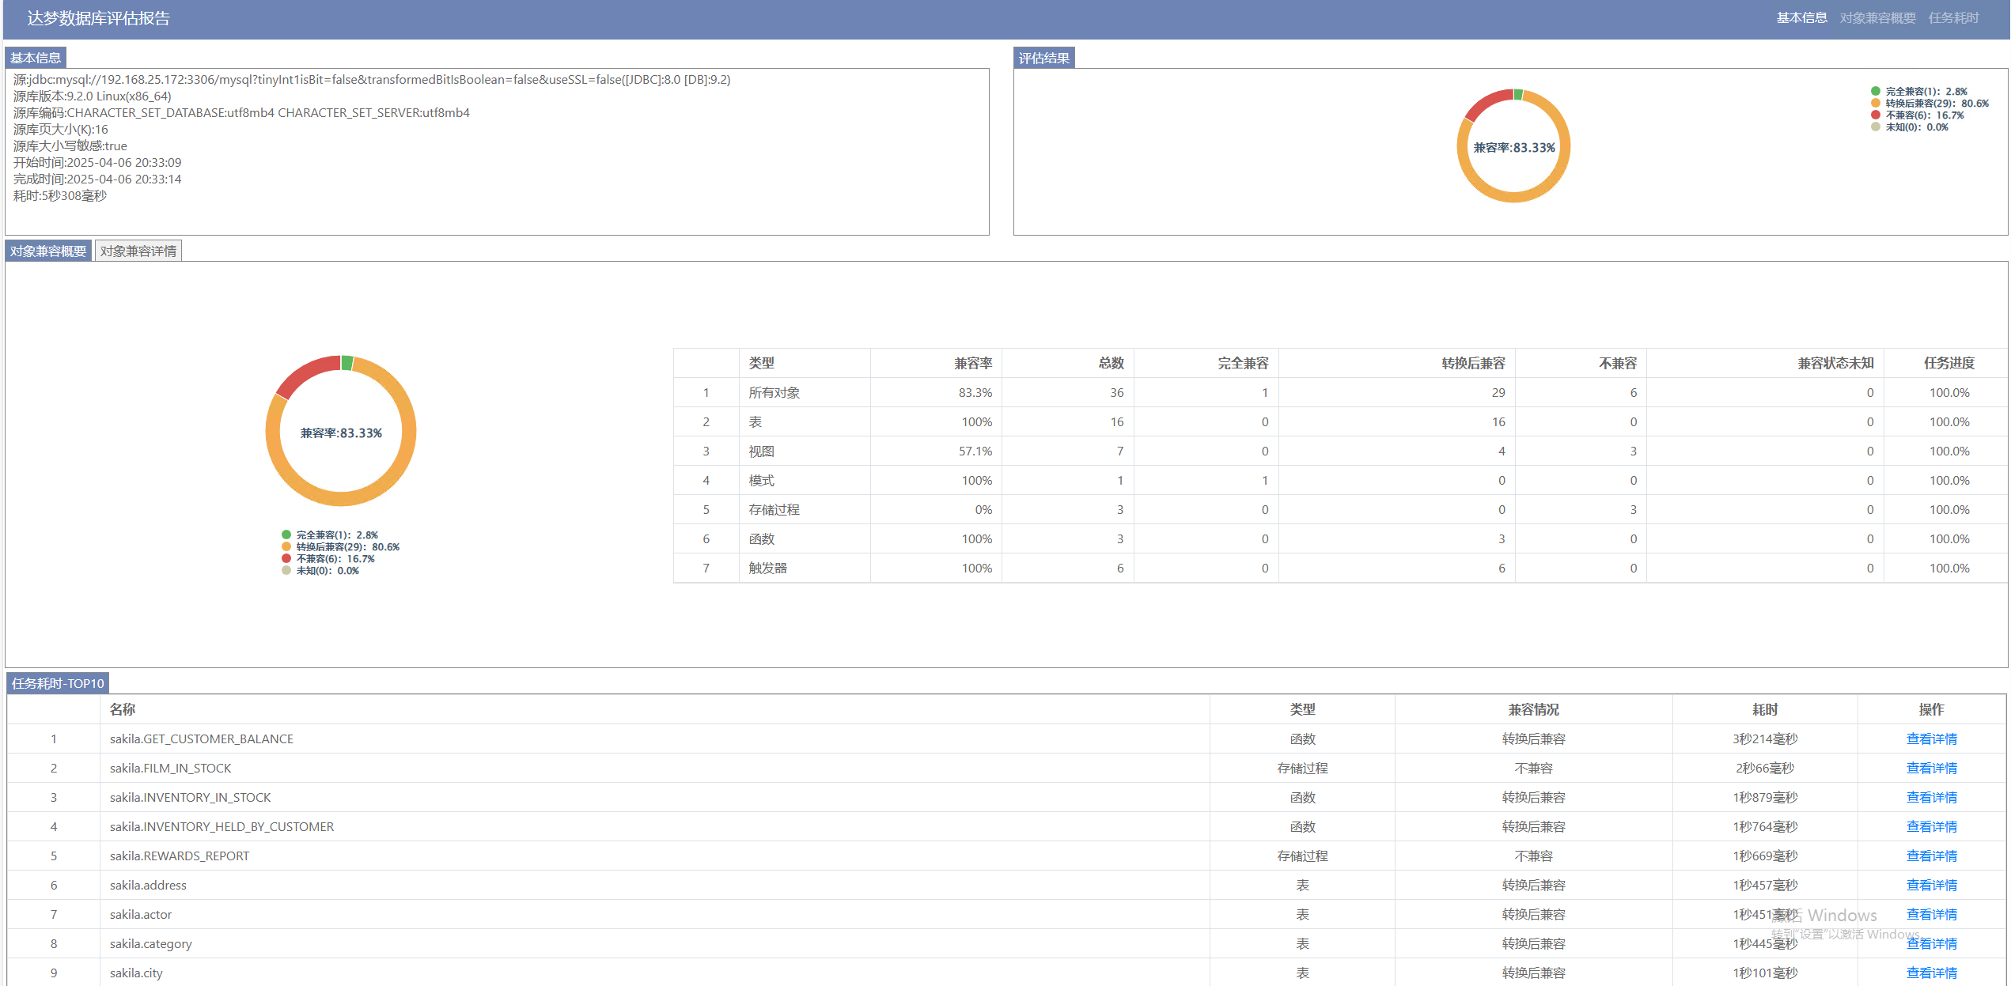This screenshot has height=986, width=2011.
Task: Click 基本信息 header navigation link
Action: tap(1801, 18)
